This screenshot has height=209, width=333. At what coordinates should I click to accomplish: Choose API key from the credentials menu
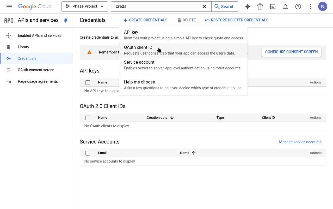coord(183,35)
